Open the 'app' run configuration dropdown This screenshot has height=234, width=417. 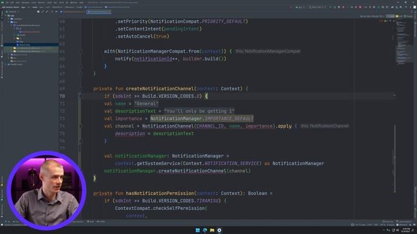pos(300,7)
